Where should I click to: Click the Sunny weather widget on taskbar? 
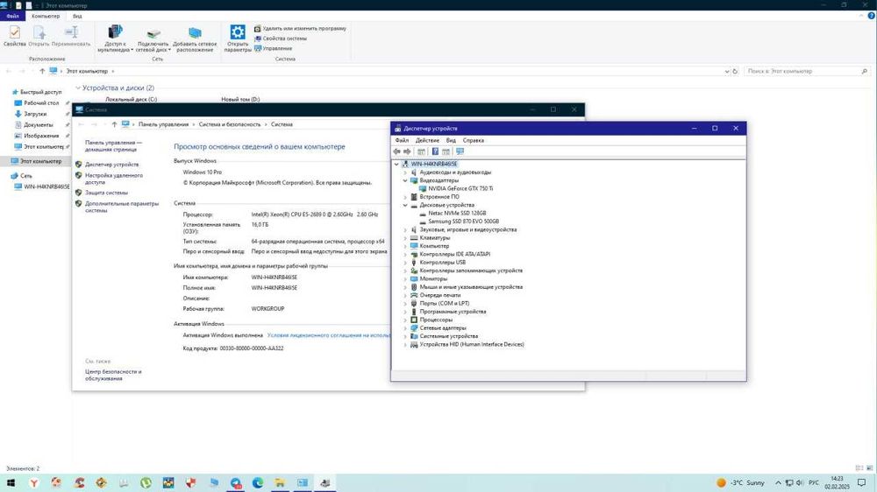click(x=741, y=482)
